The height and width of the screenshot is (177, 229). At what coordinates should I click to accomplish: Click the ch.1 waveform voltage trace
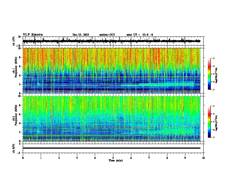point(112,41)
